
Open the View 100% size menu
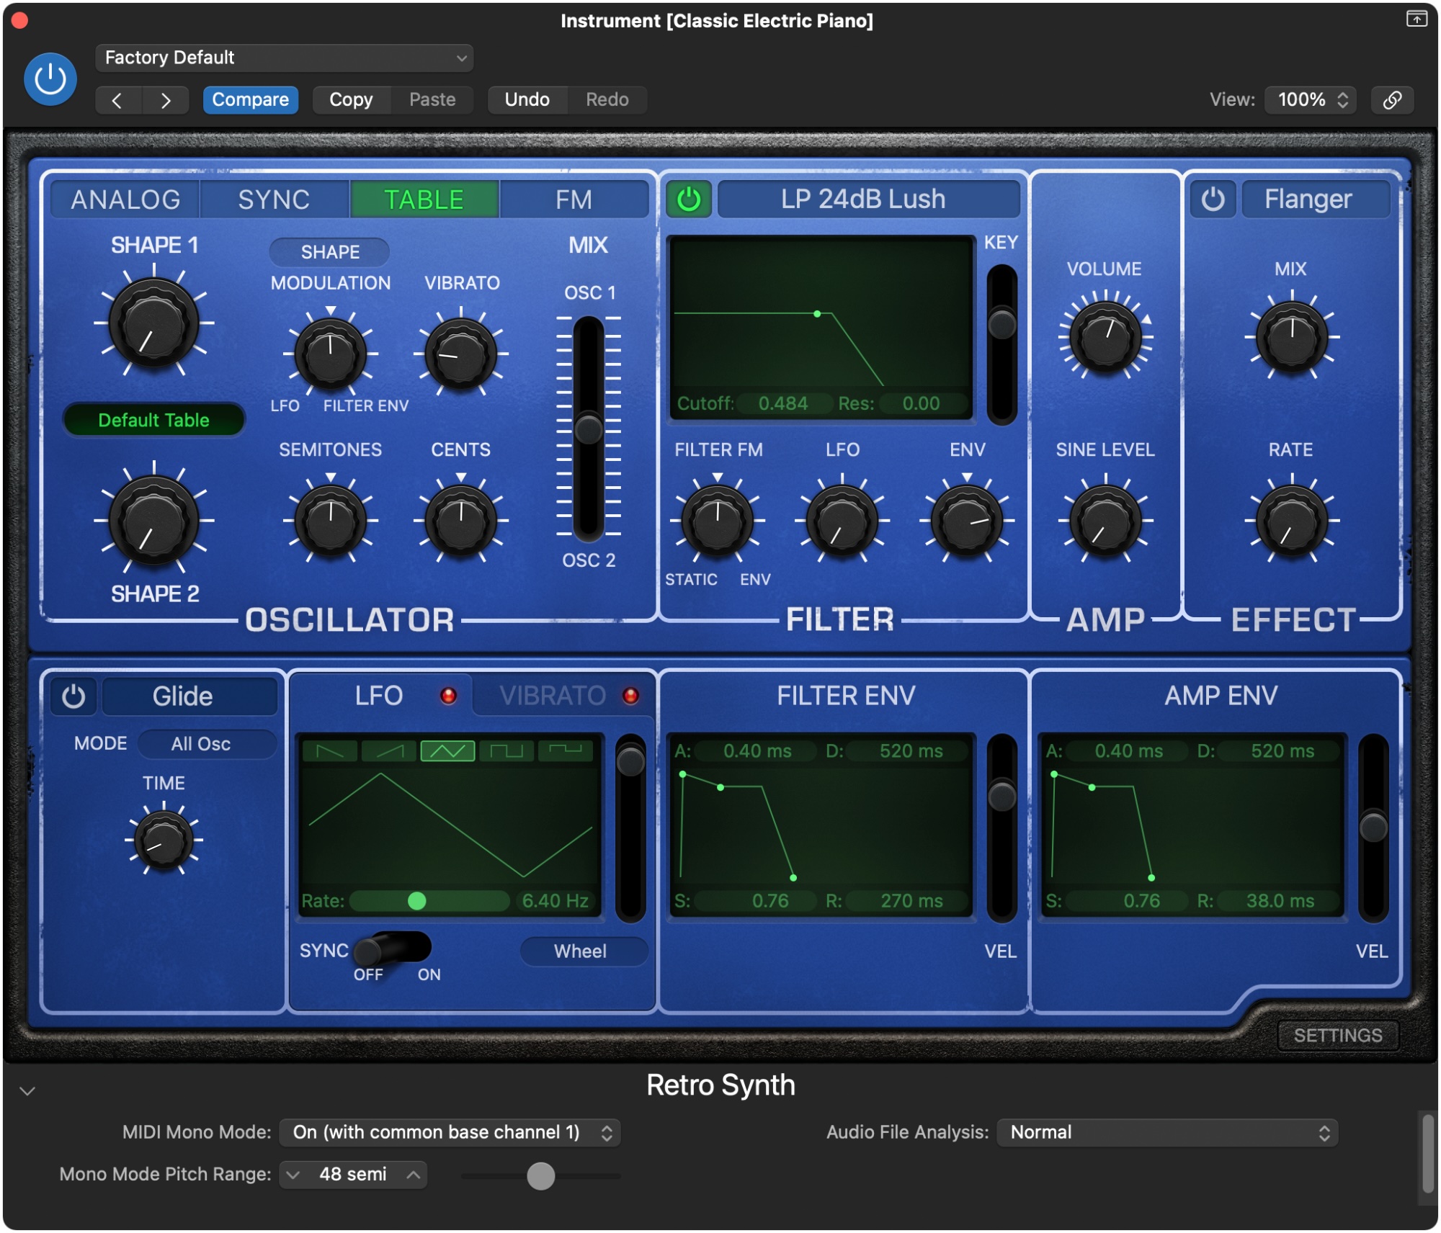click(x=1311, y=100)
